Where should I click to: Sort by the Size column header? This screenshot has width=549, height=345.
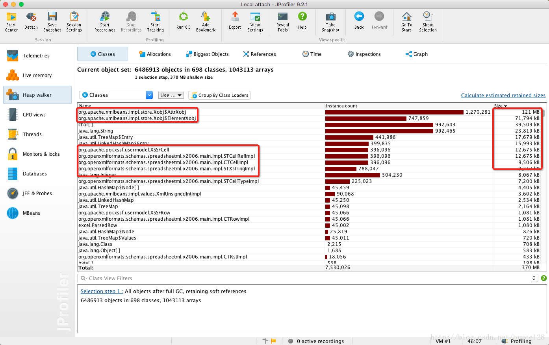click(x=517, y=106)
